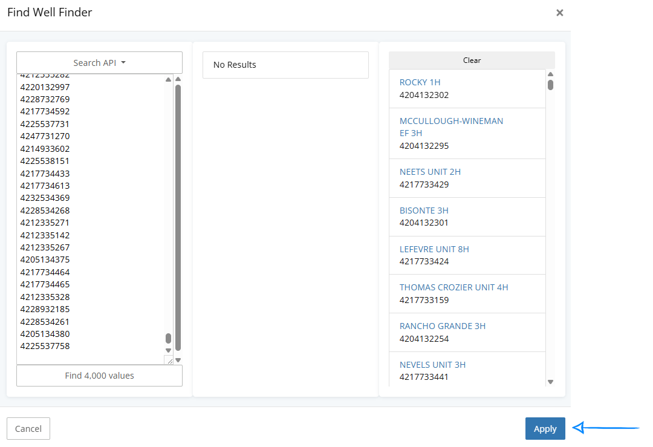
Task: Click the scroll-up arrow of the API list
Action: (169, 79)
